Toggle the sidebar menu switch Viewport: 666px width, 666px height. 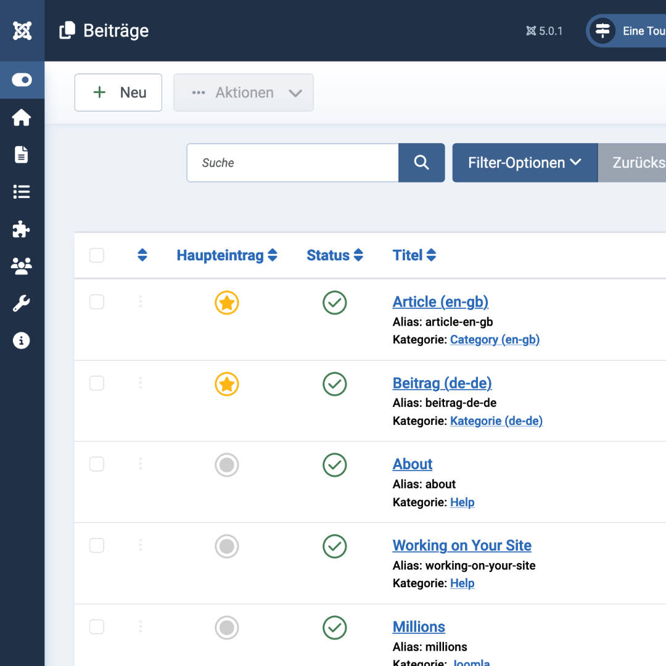point(22,80)
